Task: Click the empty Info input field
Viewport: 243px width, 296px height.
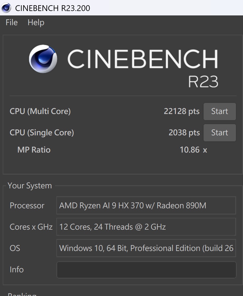Action: 146,270
